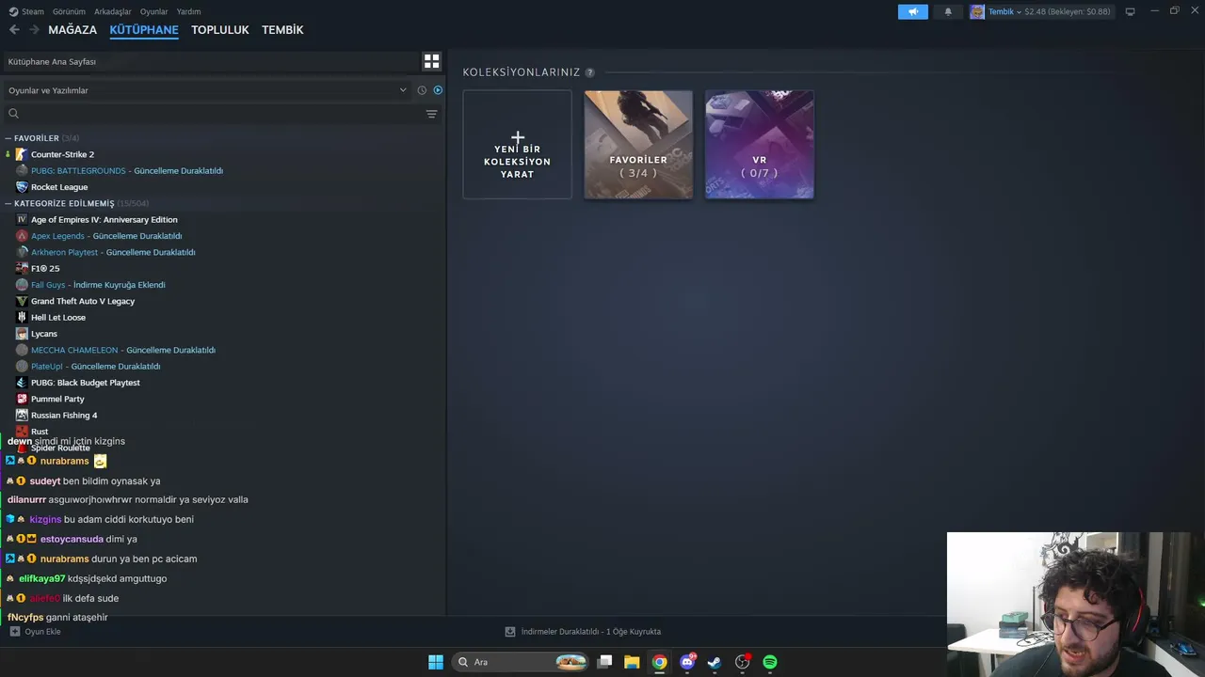Sort library by recent activity clock icon
Image resolution: width=1205 pixels, height=677 pixels.
[422, 90]
